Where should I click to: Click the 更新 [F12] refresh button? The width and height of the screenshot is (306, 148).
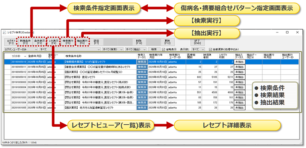(167, 42)
